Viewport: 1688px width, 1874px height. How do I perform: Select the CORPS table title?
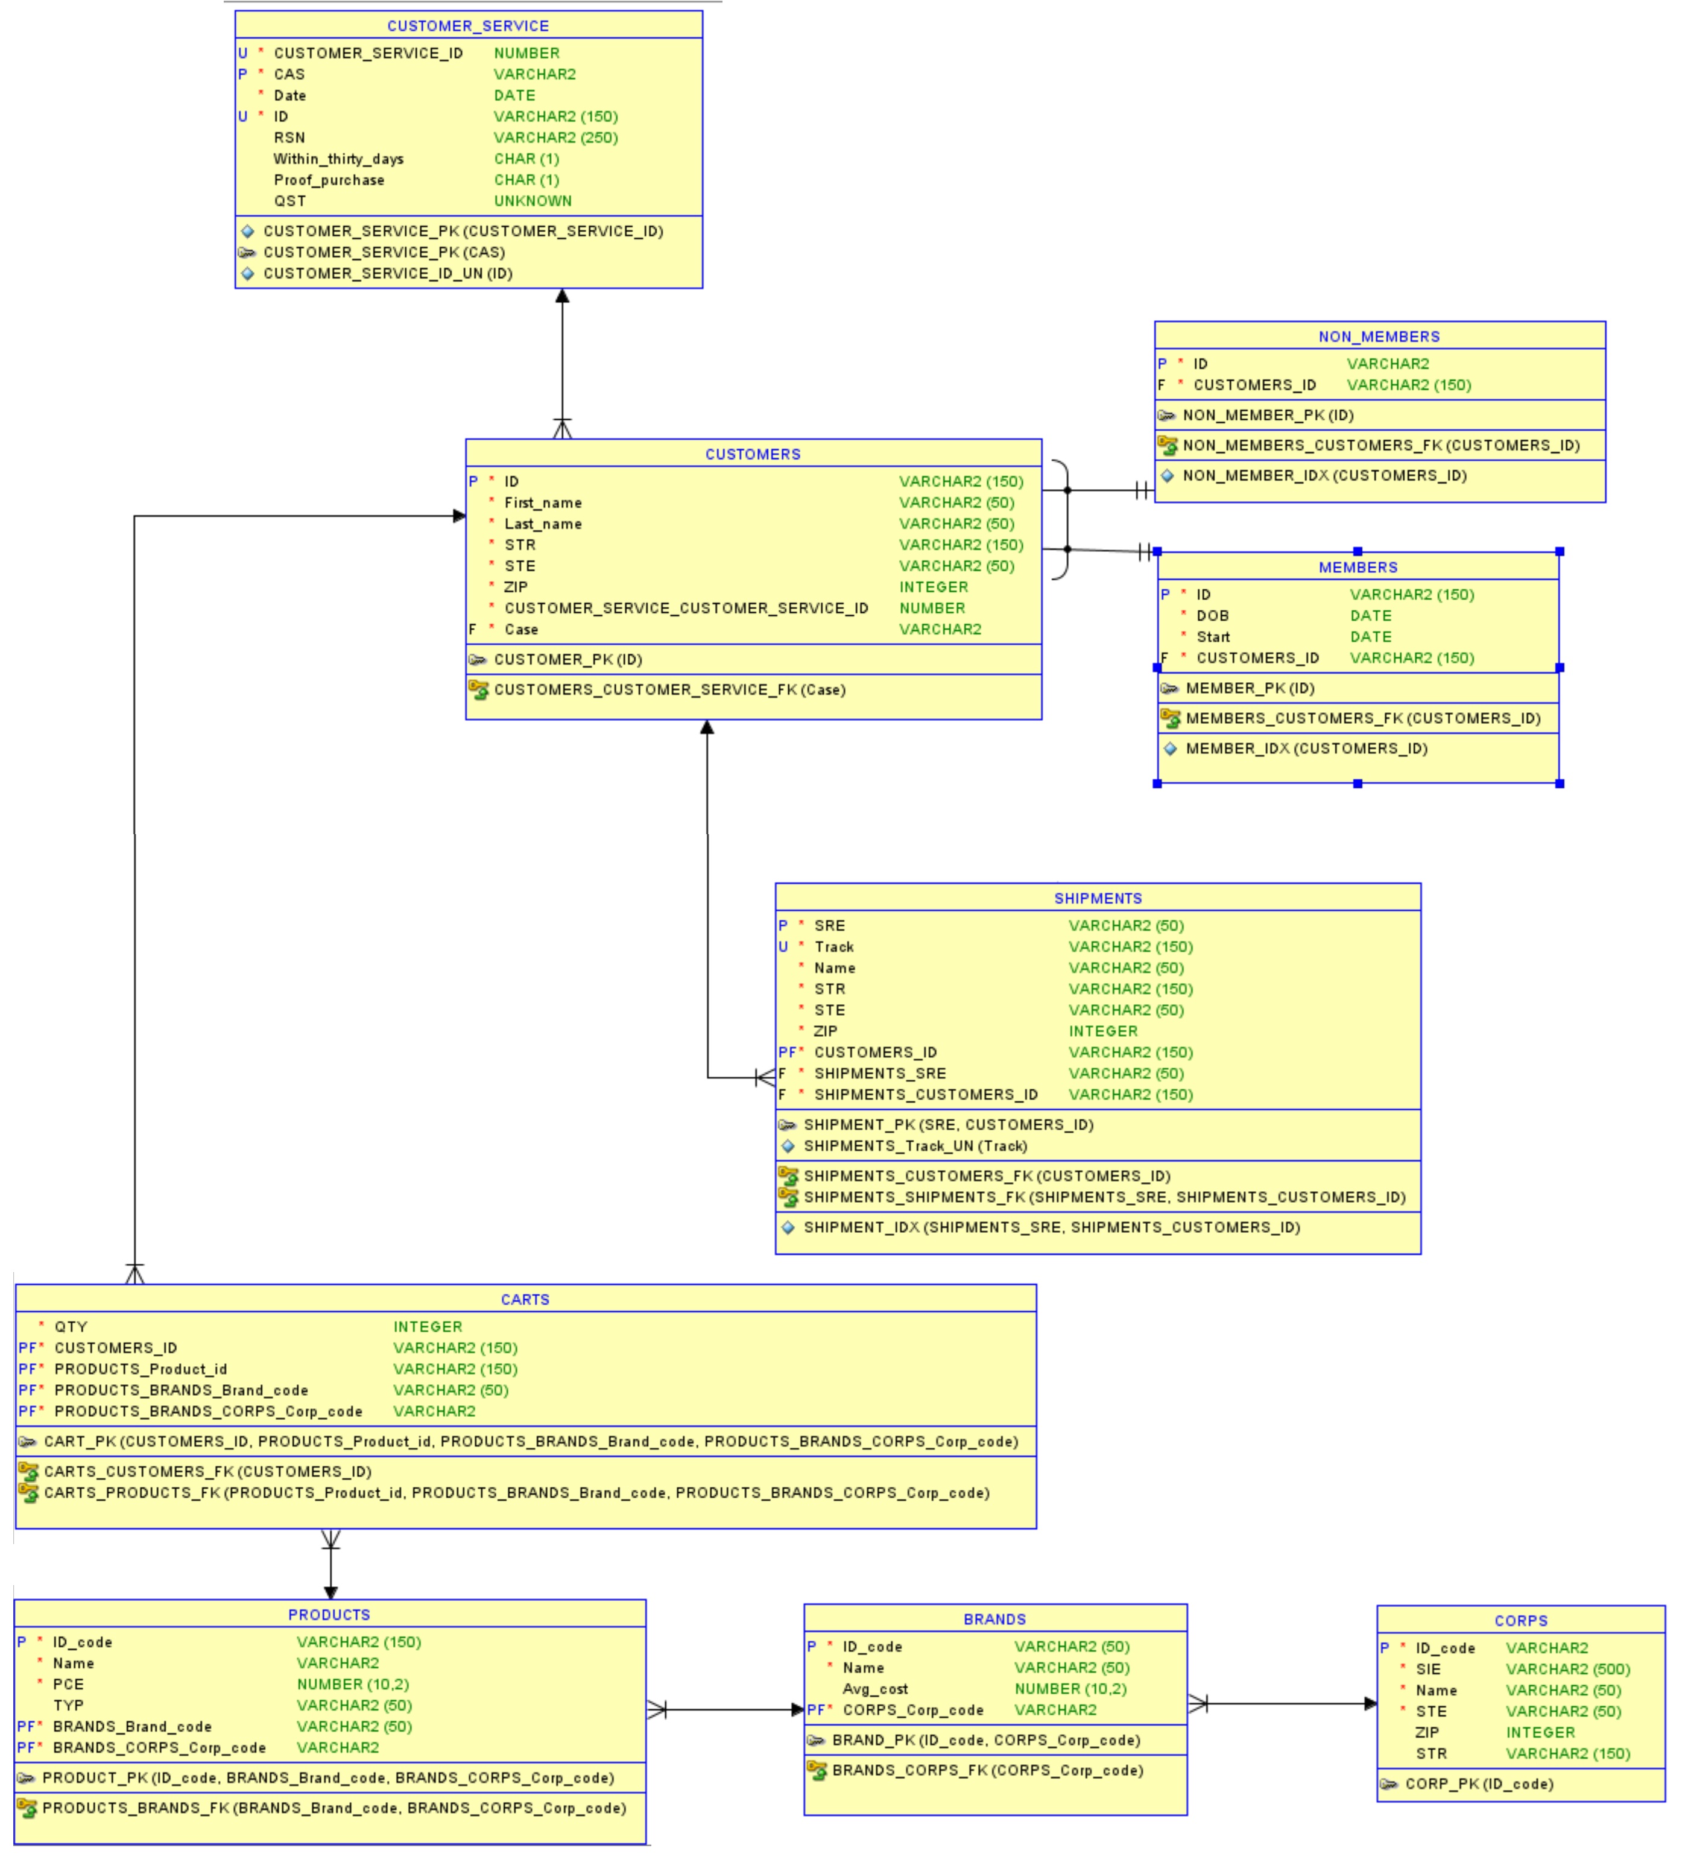tap(1521, 1622)
